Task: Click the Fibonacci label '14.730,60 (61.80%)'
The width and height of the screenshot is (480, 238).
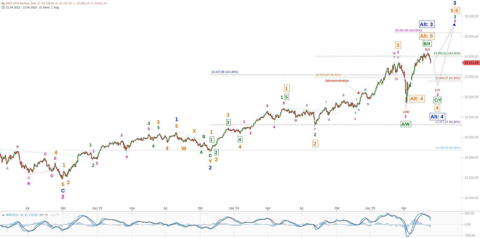Action: point(448,148)
